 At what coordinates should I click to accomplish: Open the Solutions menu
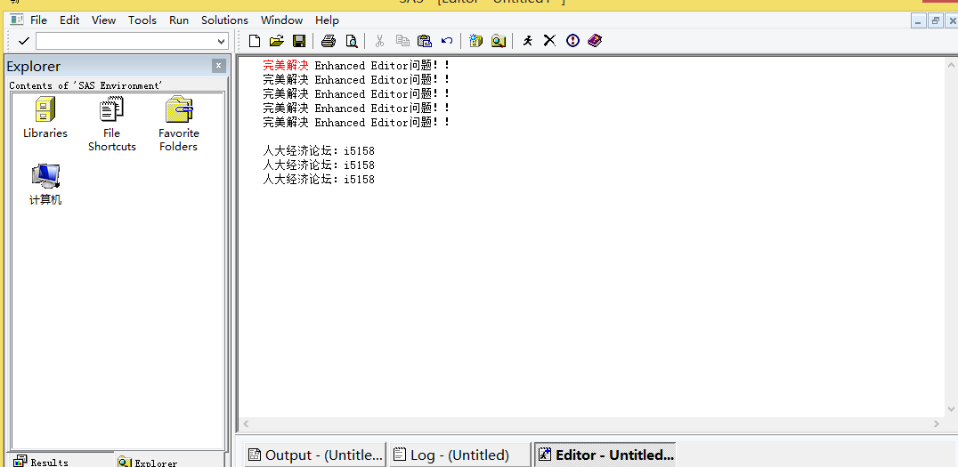225,20
